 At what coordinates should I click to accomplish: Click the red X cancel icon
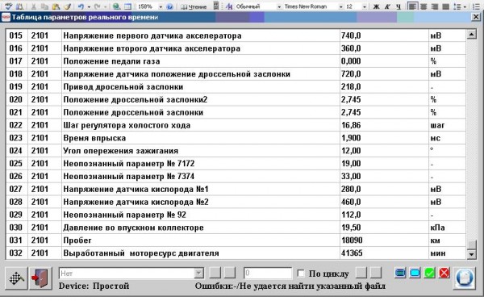[444, 273]
